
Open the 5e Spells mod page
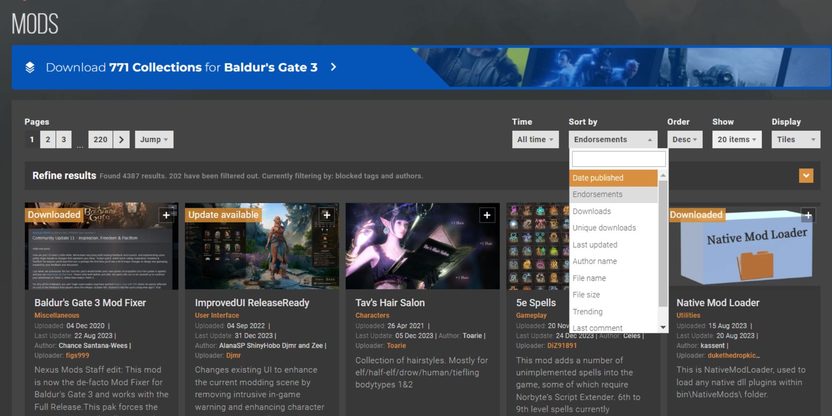[535, 302]
